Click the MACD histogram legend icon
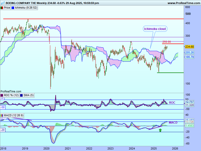201x151 pixels. click(2, 116)
